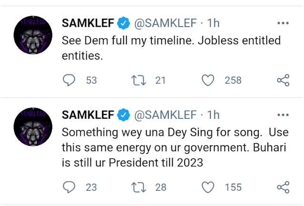Open more options on second tweet
This screenshot has width=304, height=206.
[x=283, y=115]
